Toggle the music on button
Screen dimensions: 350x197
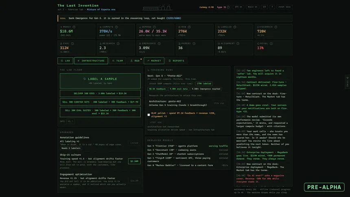pyautogui.click(x=252, y=7)
